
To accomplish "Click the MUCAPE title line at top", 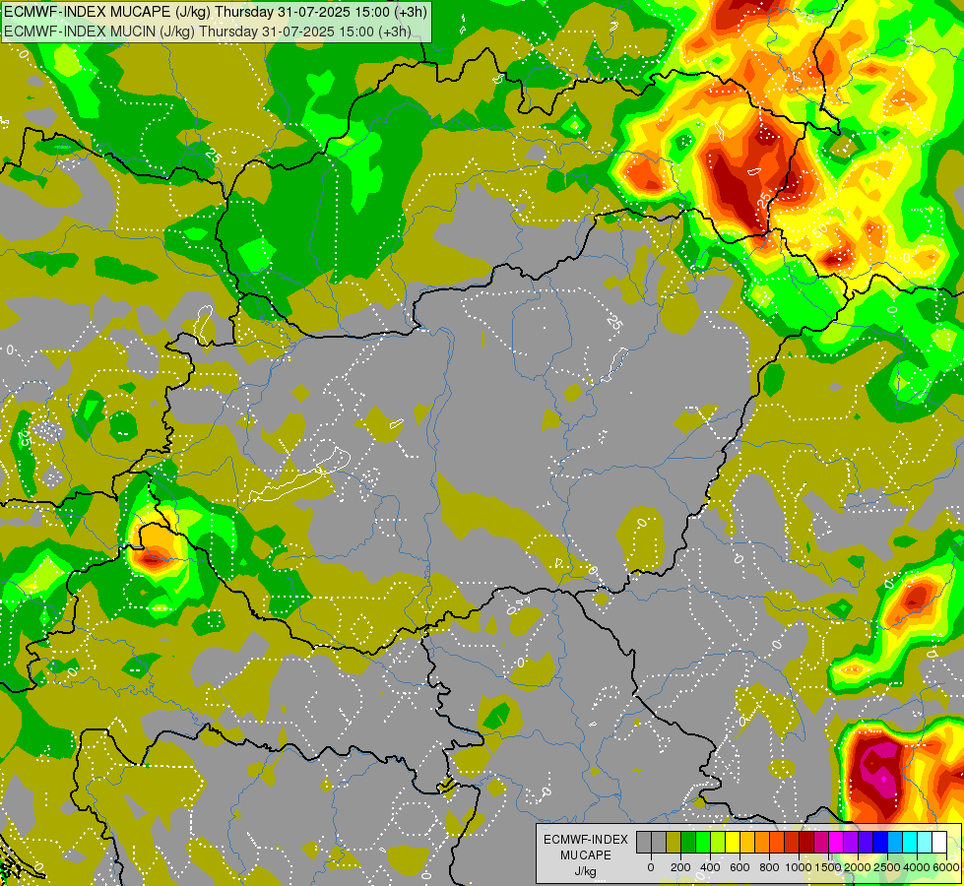I will pos(215,11).
